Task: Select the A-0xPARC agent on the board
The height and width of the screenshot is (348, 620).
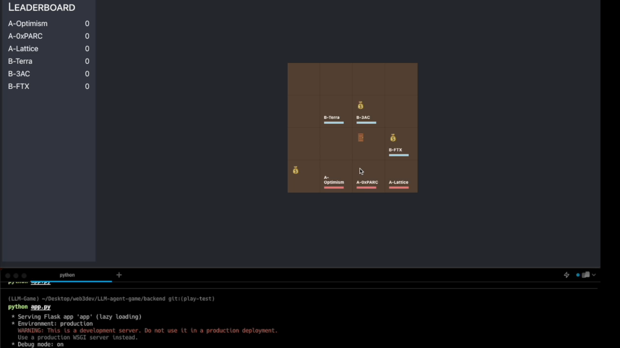Action: pyautogui.click(x=367, y=182)
